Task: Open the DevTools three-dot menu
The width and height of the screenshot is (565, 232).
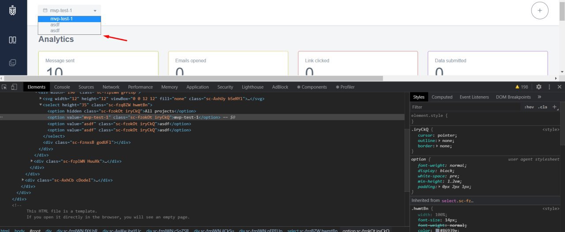Action: point(549,87)
